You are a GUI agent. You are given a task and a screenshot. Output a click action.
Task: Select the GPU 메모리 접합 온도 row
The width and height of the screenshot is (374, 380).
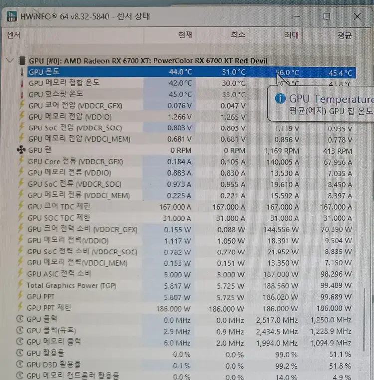click(191, 83)
